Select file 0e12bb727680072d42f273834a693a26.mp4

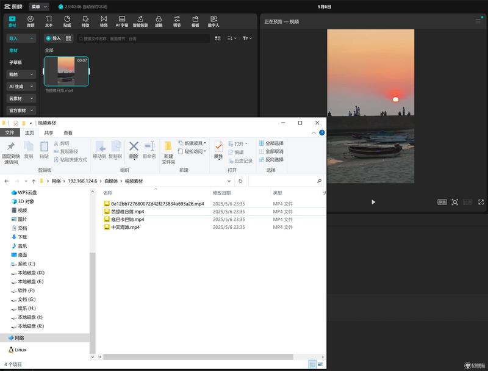[157, 204]
